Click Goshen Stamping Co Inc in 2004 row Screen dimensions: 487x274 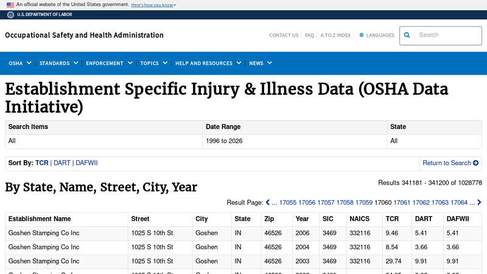pyautogui.click(x=44, y=247)
